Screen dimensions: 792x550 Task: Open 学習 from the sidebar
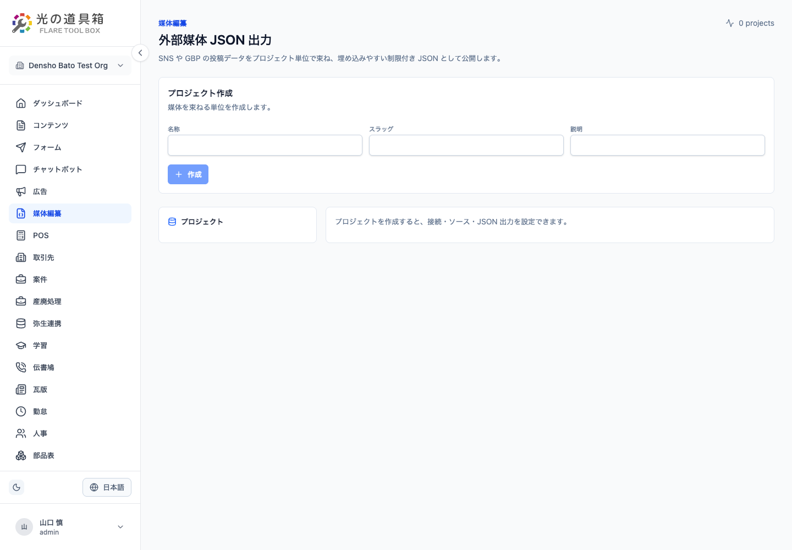click(x=70, y=345)
